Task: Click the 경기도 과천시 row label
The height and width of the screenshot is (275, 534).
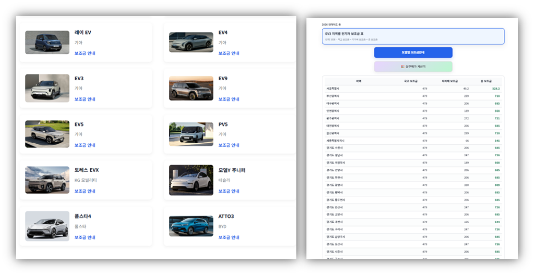Action: coord(334,222)
